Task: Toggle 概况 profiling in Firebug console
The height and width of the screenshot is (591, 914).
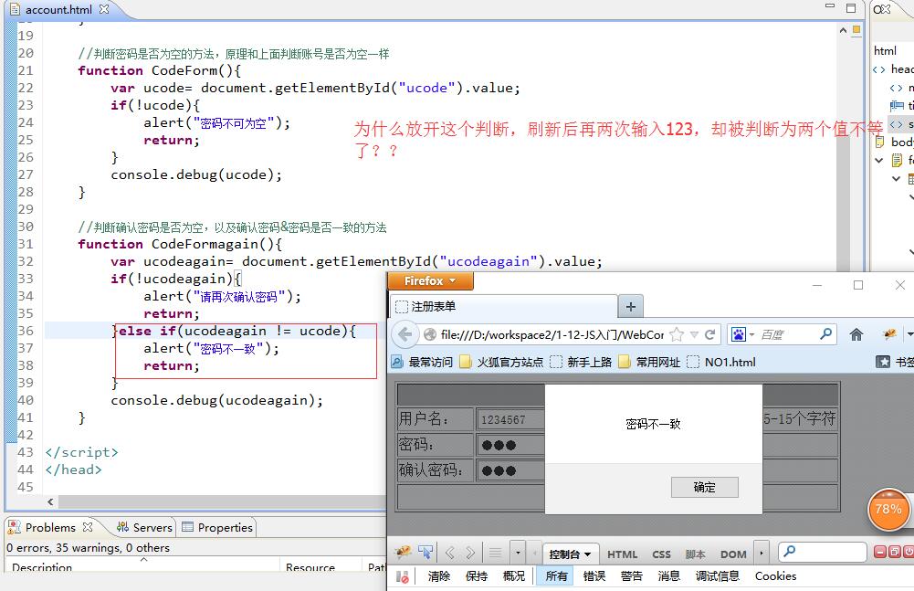Action: pyautogui.click(x=513, y=576)
